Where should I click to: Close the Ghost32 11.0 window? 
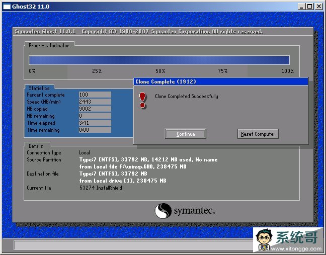pyautogui.click(x=318, y=7)
